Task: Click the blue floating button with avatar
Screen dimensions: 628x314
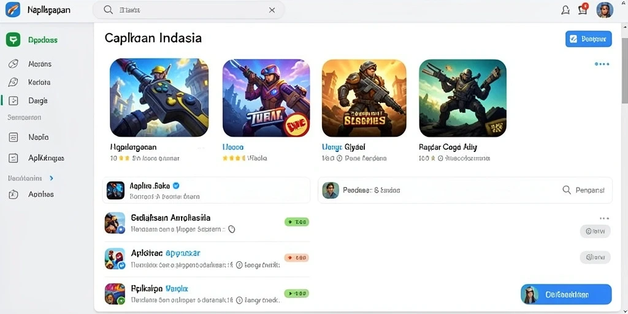Action: (566, 294)
